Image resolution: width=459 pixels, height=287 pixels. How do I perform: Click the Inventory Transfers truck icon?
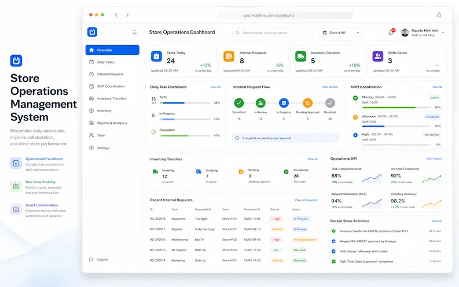tap(300, 56)
